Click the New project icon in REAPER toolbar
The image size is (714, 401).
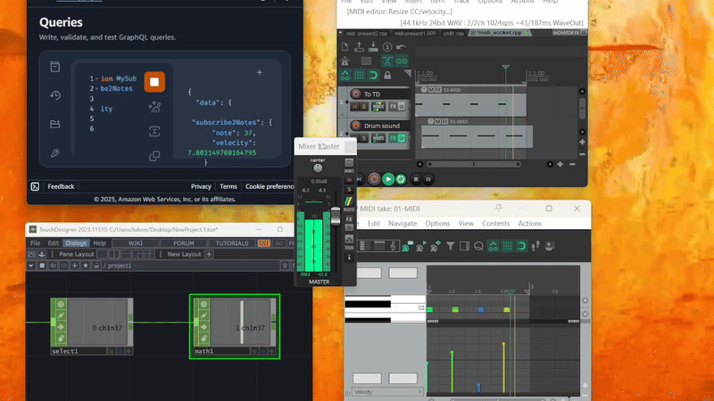pos(345,47)
